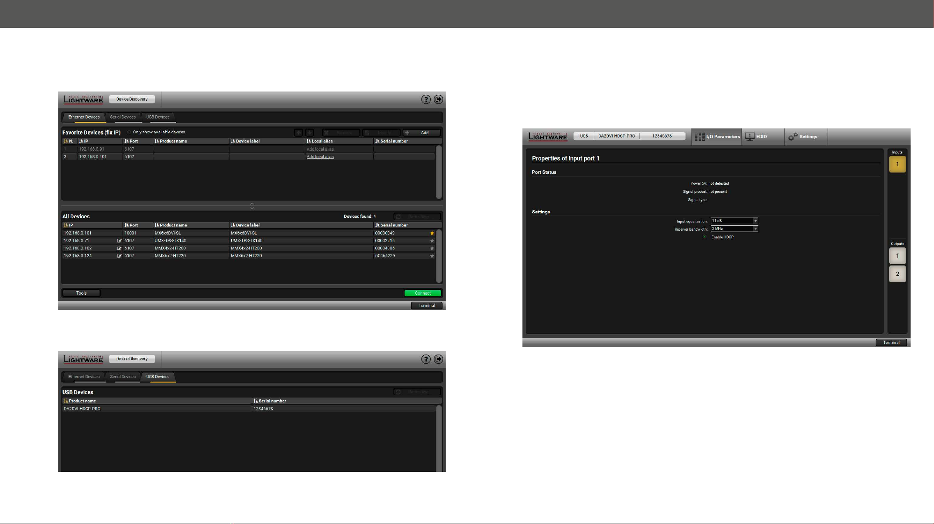This screenshot has width=934, height=524.
Task: Select input port 1 button
Action: (897, 164)
